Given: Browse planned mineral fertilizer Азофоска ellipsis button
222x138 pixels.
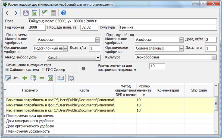Looking at the screenshot, I should point(98,40).
